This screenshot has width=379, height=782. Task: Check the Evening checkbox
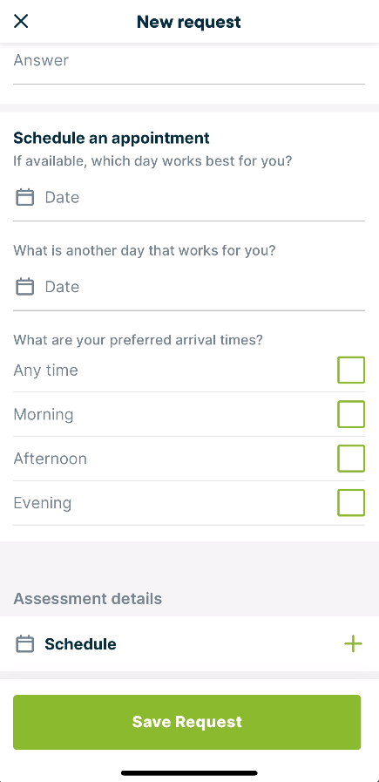(x=351, y=502)
